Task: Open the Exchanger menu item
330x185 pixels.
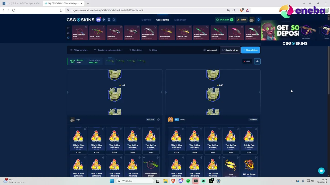Action: click(180, 20)
